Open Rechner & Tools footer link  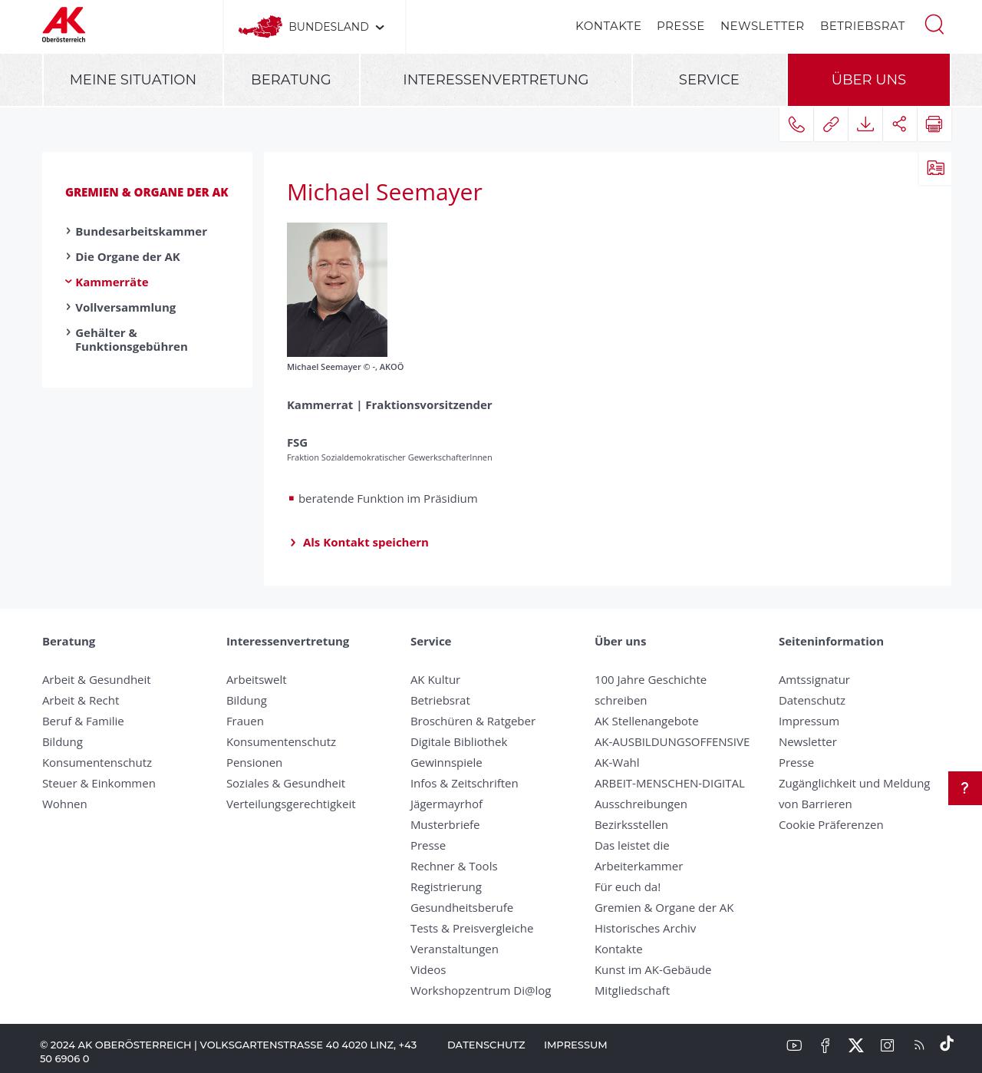pos(453,866)
